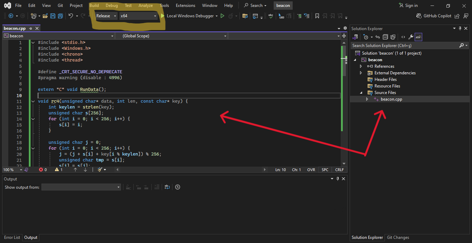Toggle pin on the beacon.cpp tab
472x243 pixels.
(31, 28)
